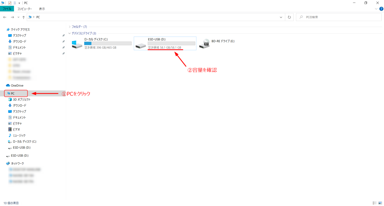This screenshot has width=384, height=206.
Task: Open ドキュメント under クイック アクセス
Action: (17, 47)
